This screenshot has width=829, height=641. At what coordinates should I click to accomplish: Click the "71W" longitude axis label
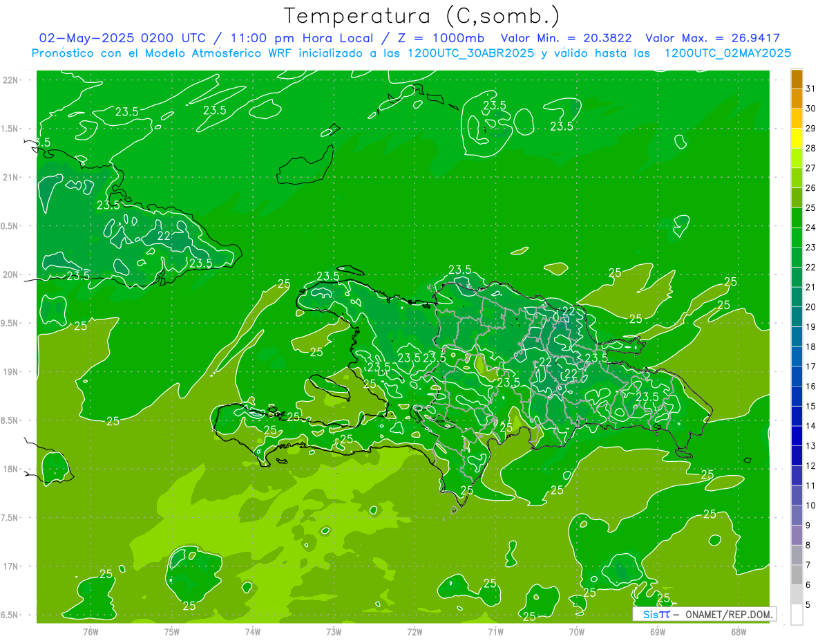[x=495, y=631]
